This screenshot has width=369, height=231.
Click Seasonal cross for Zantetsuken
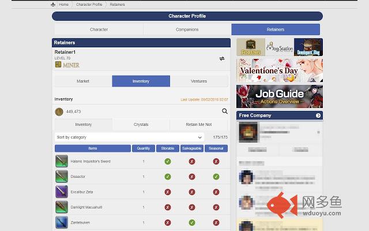(x=216, y=222)
